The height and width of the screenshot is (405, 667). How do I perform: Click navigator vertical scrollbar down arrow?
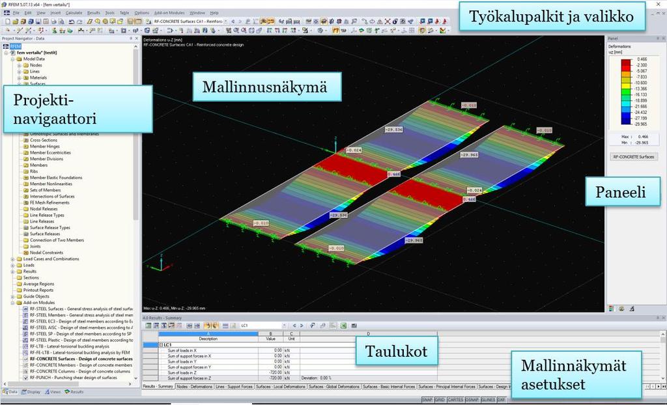pyautogui.click(x=136, y=378)
